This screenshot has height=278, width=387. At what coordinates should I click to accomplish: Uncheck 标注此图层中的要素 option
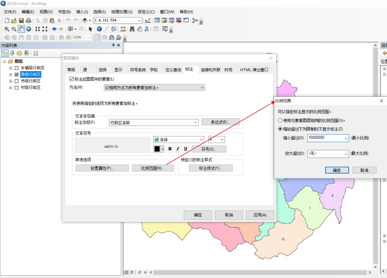pos(72,79)
